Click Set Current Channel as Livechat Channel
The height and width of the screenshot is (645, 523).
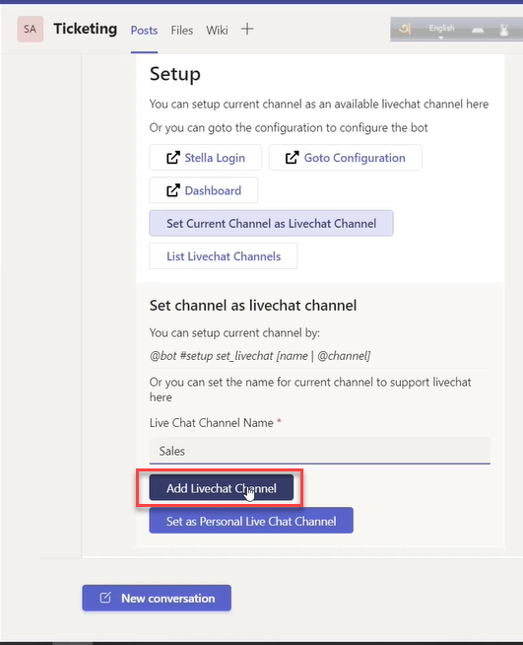(271, 223)
